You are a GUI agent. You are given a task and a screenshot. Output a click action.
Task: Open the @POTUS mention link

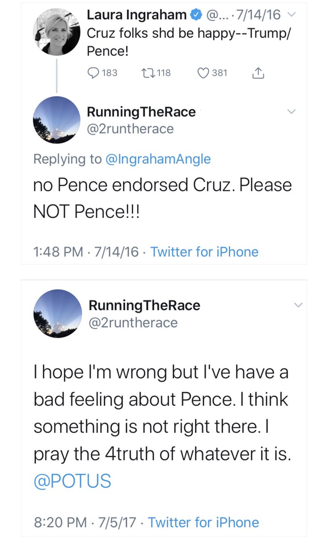72,481
